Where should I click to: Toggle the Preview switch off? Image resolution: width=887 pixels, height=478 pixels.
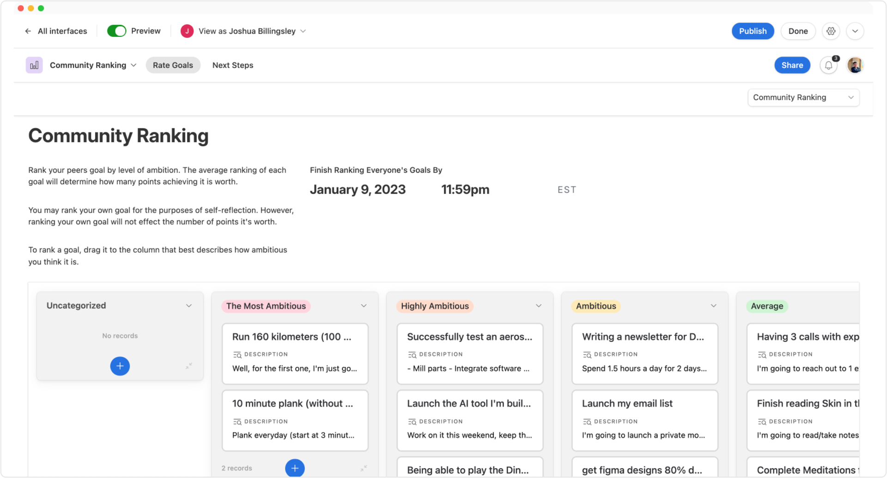116,31
